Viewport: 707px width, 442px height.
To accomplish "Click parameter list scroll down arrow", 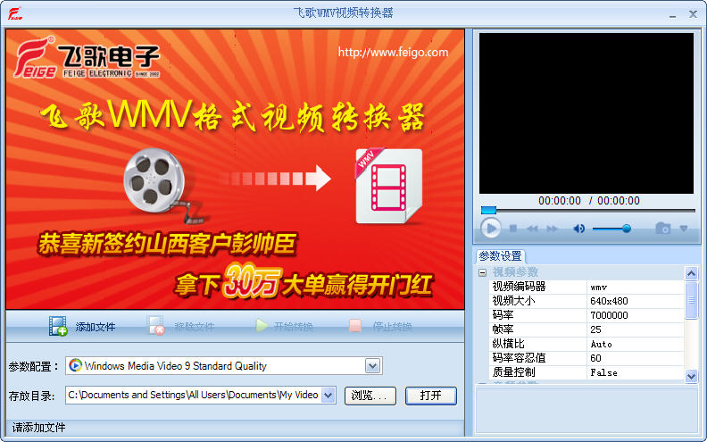I will pyautogui.click(x=691, y=375).
